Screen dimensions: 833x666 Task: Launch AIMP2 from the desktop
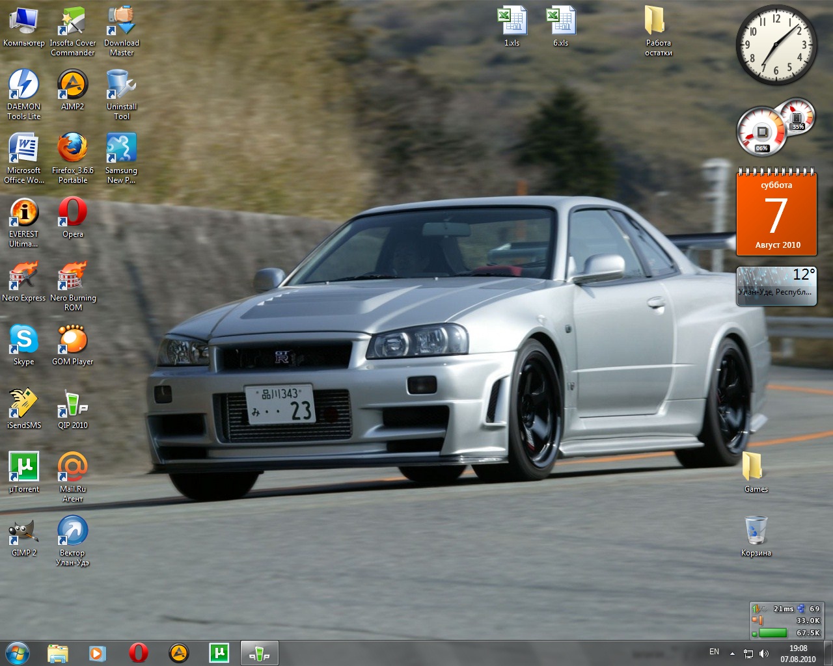(x=72, y=85)
